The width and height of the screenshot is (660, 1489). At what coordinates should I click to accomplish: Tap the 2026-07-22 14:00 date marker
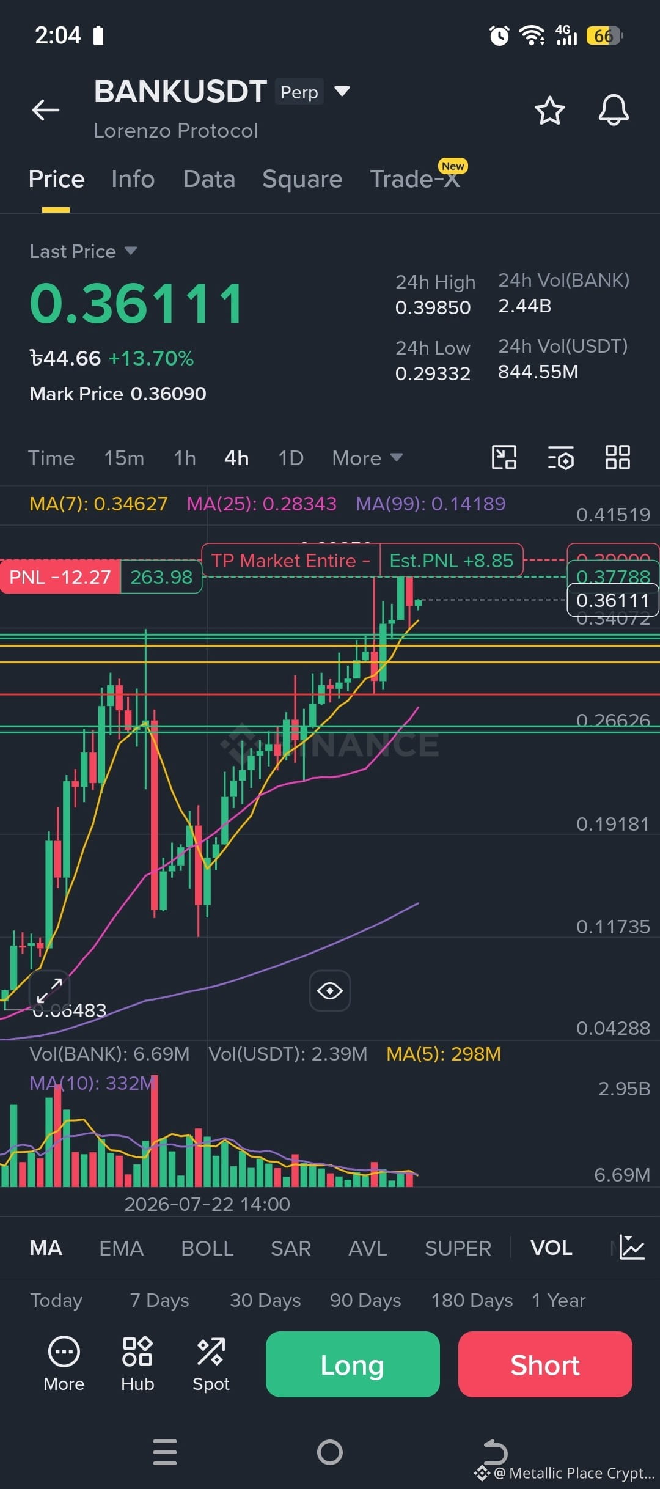click(x=207, y=1204)
